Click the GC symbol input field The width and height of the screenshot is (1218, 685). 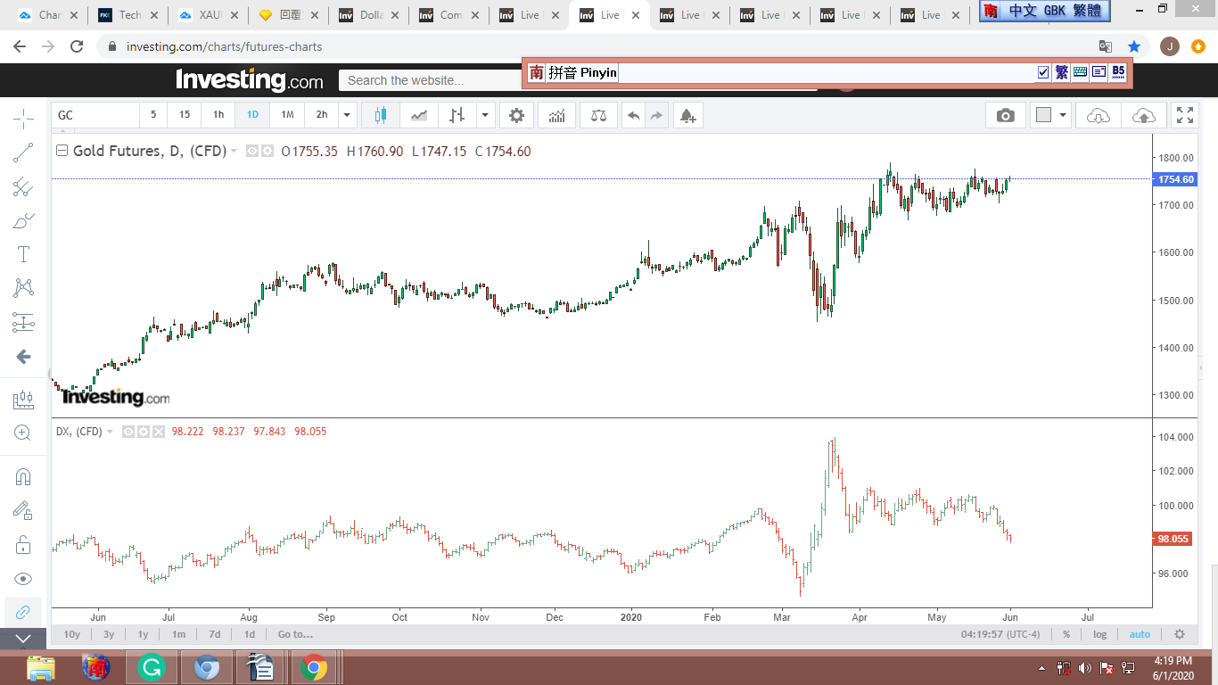pos(95,115)
